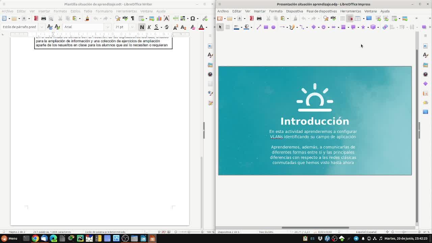Click the Writer zoom slider
This screenshot has width=432, height=243.
pyautogui.click(x=189, y=232)
